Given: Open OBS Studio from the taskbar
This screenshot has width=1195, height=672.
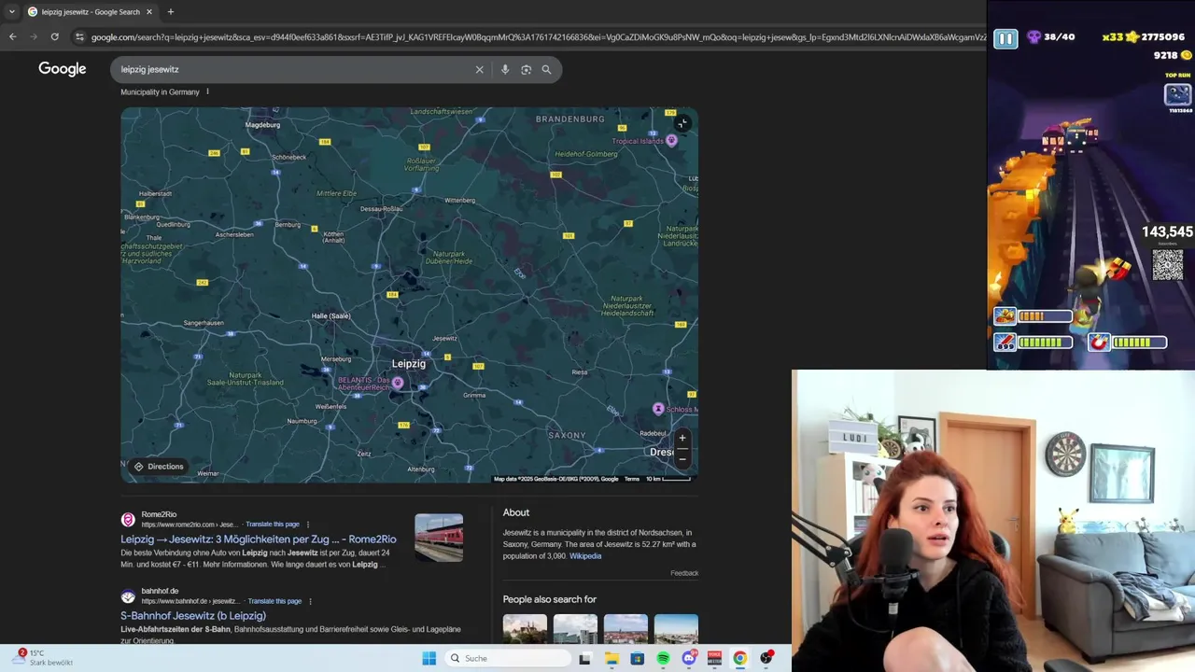Looking at the screenshot, I should pos(766,658).
